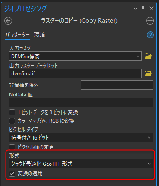The width and height of the screenshot is (159, 186).
Task: Close the ジオプロセシング pane
Action: (151, 9)
